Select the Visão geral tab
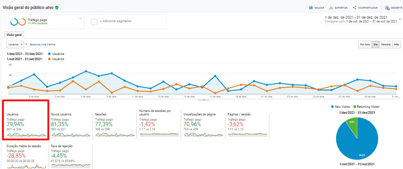Screen dimensions: 403x169 pos(14,35)
